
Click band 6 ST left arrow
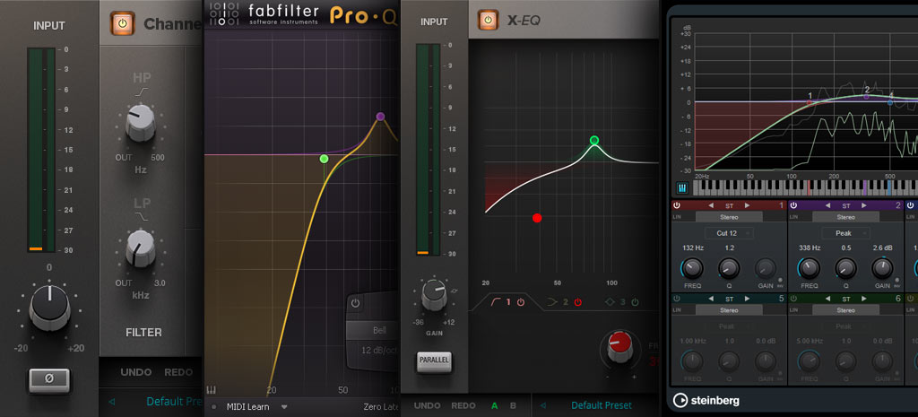pyautogui.click(x=828, y=298)
